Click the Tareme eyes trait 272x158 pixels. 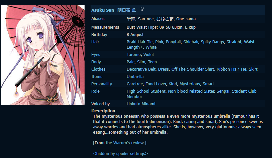coord(134,55)
